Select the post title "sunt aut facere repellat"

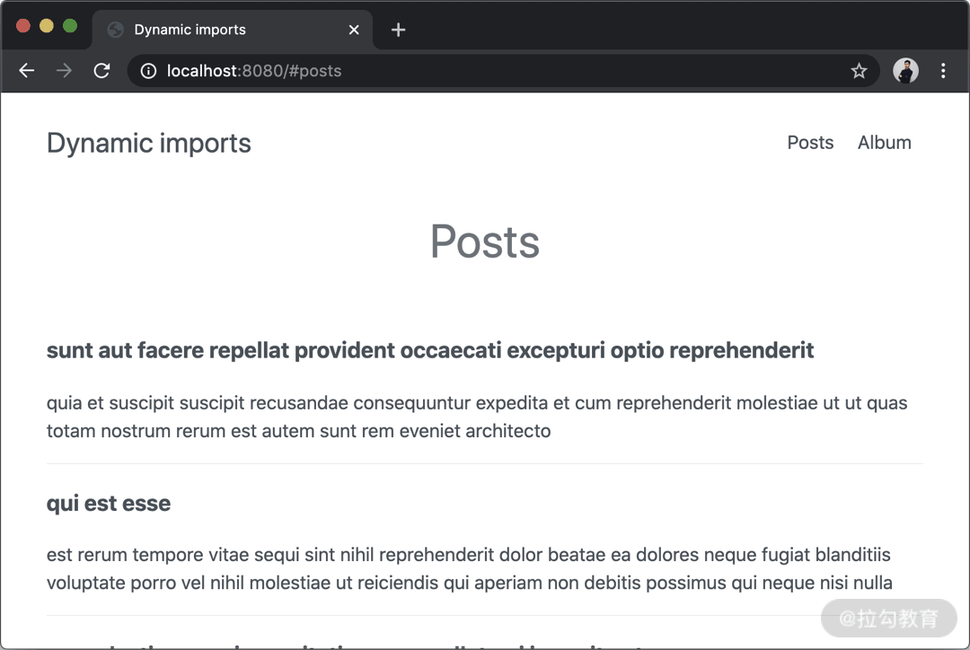(430, 350)
